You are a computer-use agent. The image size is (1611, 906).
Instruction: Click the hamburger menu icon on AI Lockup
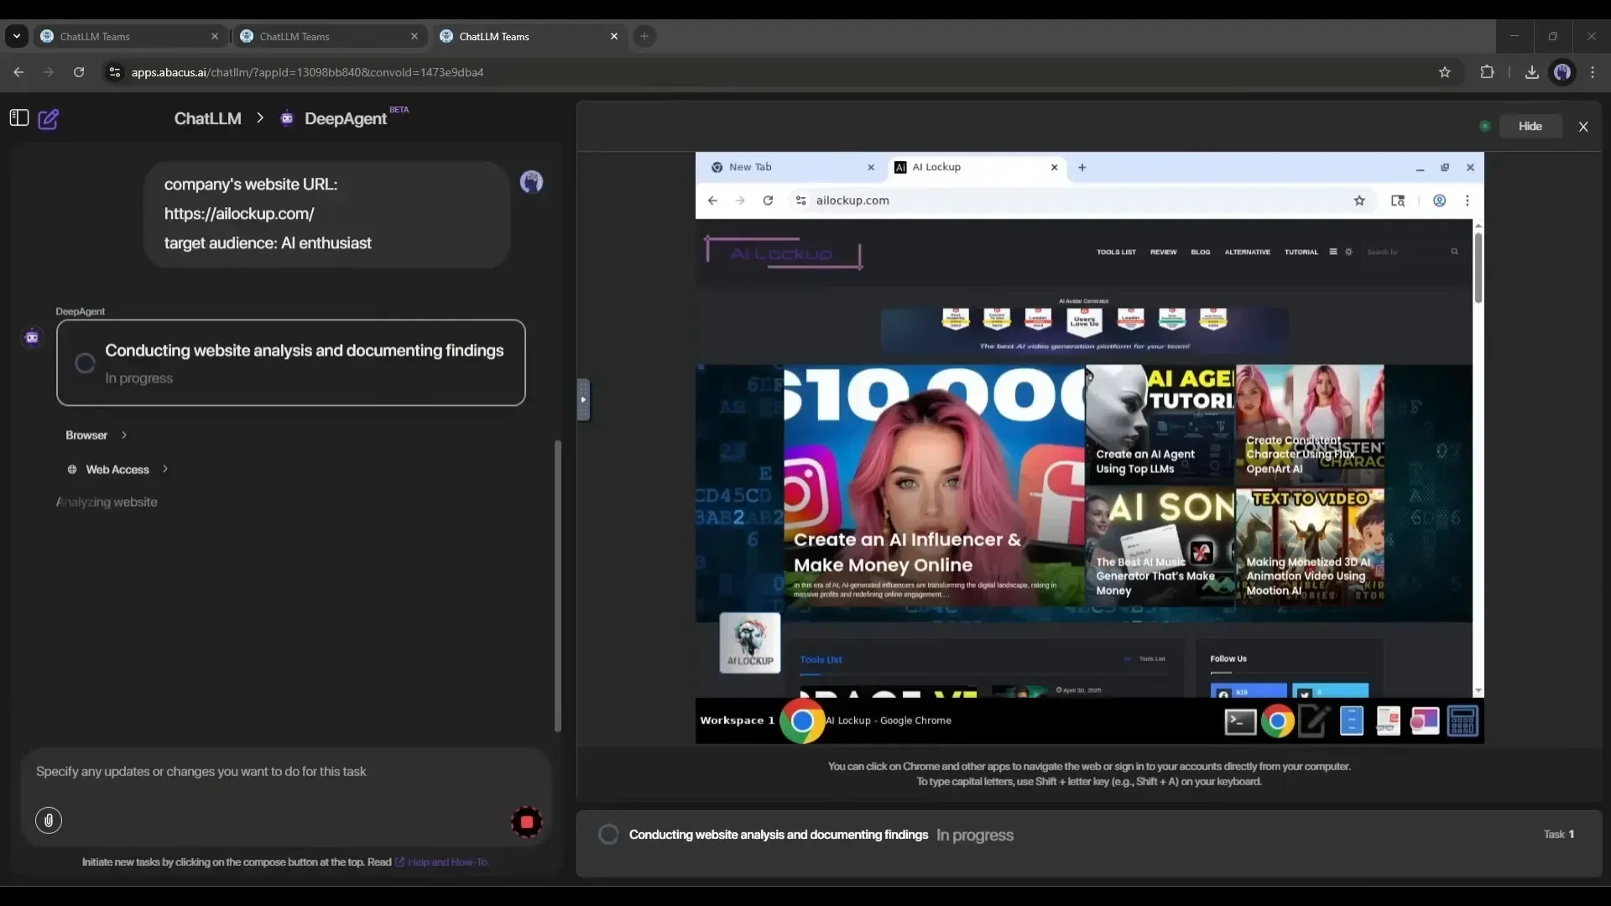click(1332, 252)
